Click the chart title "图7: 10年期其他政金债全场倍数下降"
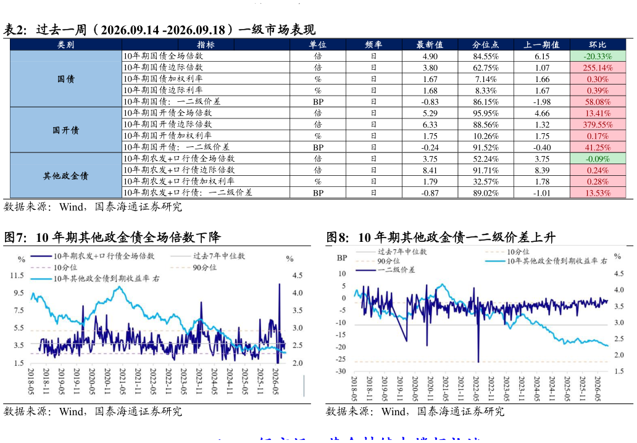The width and height of the screenshot is (637, 443). point(112,237)
